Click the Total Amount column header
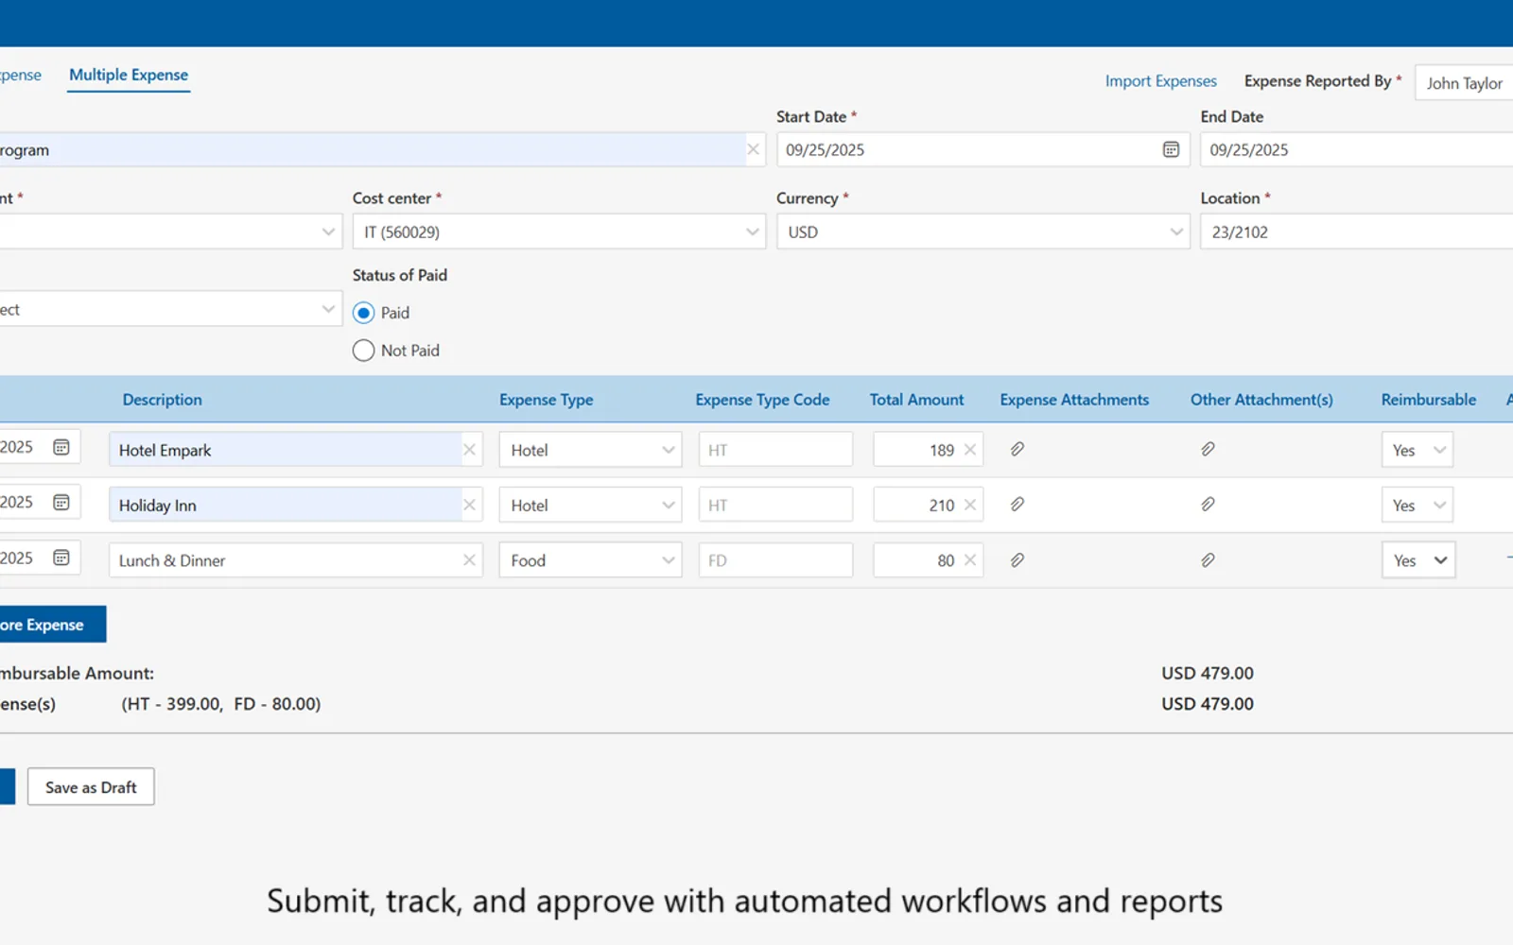 tap(916, 400)
